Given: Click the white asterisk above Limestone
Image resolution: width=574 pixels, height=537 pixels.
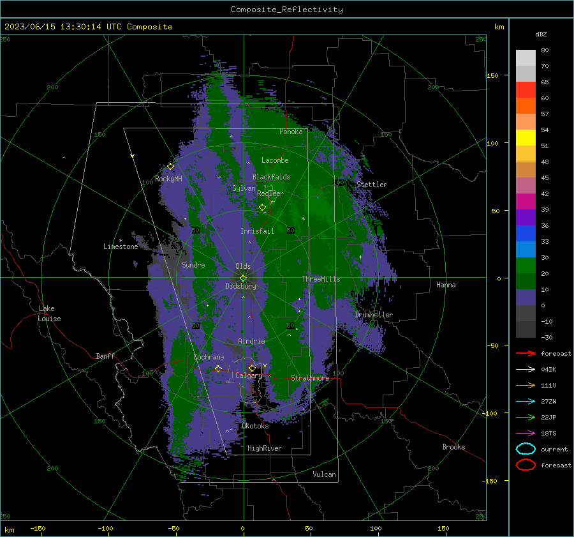Looking at the screenshot, I should 121,241.
